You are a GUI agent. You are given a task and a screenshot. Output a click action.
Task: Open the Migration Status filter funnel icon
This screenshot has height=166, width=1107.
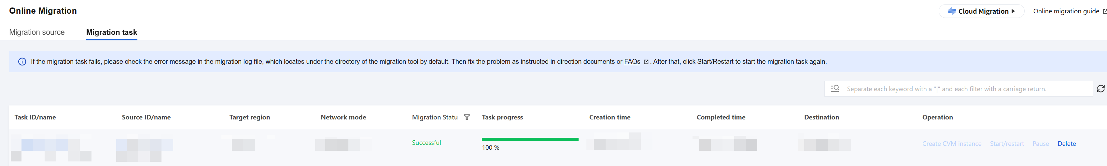(x=467, y=118)
